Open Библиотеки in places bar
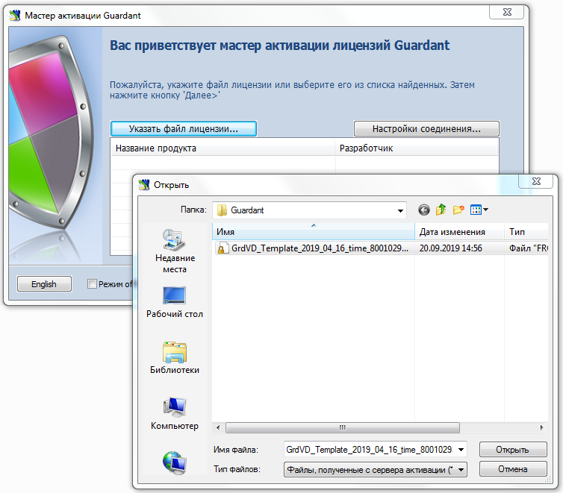563x493 pixels. (x=175, y=357)
